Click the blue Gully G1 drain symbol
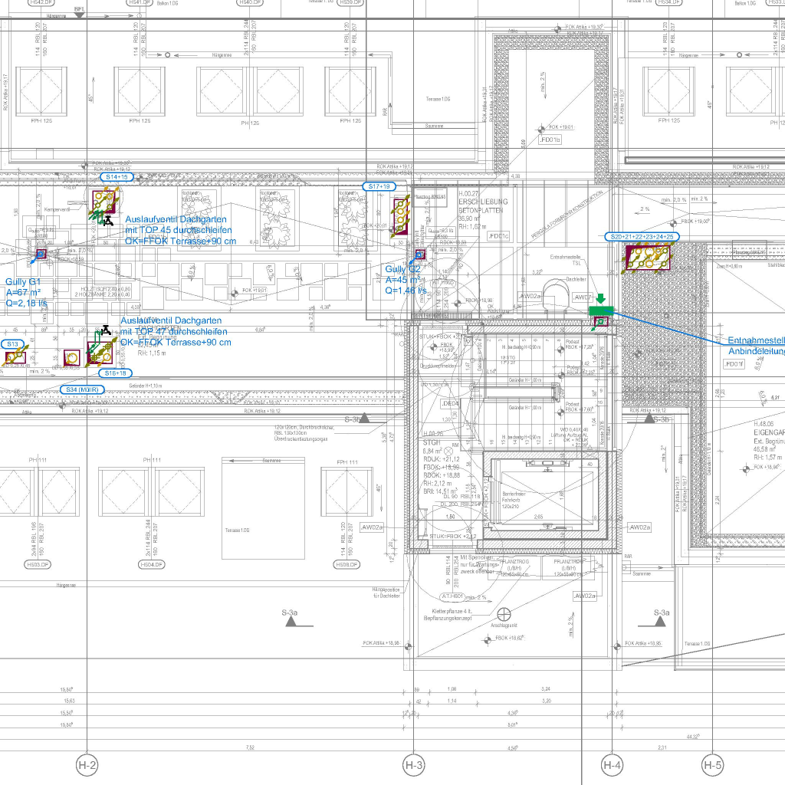 (41, 254)
